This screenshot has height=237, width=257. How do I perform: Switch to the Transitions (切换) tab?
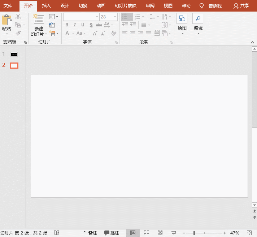(x=83, y=6)
